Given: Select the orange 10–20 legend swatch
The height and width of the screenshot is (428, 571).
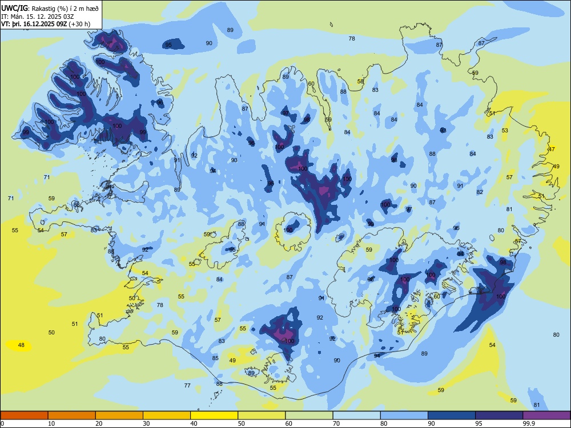Looking at the screenshot, I should coord(72,415).
